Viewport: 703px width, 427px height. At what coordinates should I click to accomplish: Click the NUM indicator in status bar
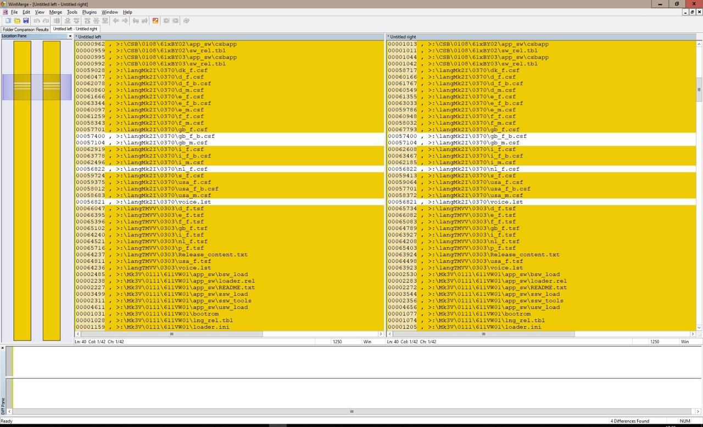tap(685, 421)
